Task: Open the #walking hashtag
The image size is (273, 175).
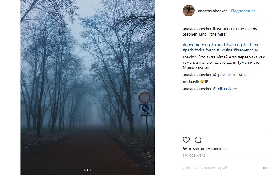Action: (x=234, y=45)
